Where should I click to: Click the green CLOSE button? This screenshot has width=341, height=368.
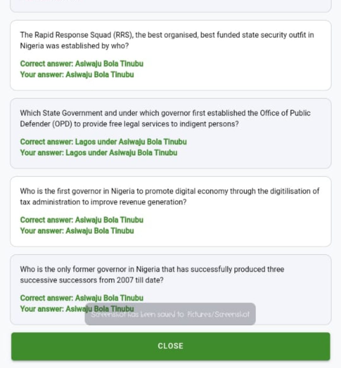coord(170,346)
